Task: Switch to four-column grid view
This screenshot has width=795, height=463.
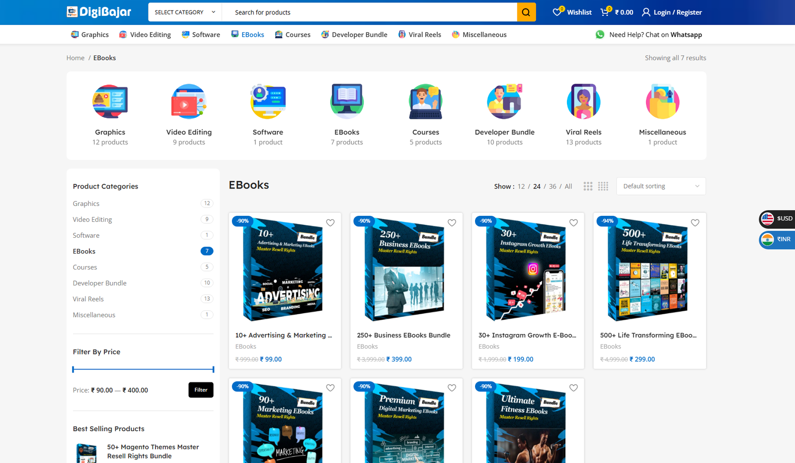Action: click(603, 186)
